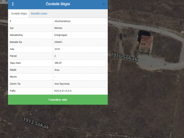Select the red-roofed building on the map

[x=146, y=44]
